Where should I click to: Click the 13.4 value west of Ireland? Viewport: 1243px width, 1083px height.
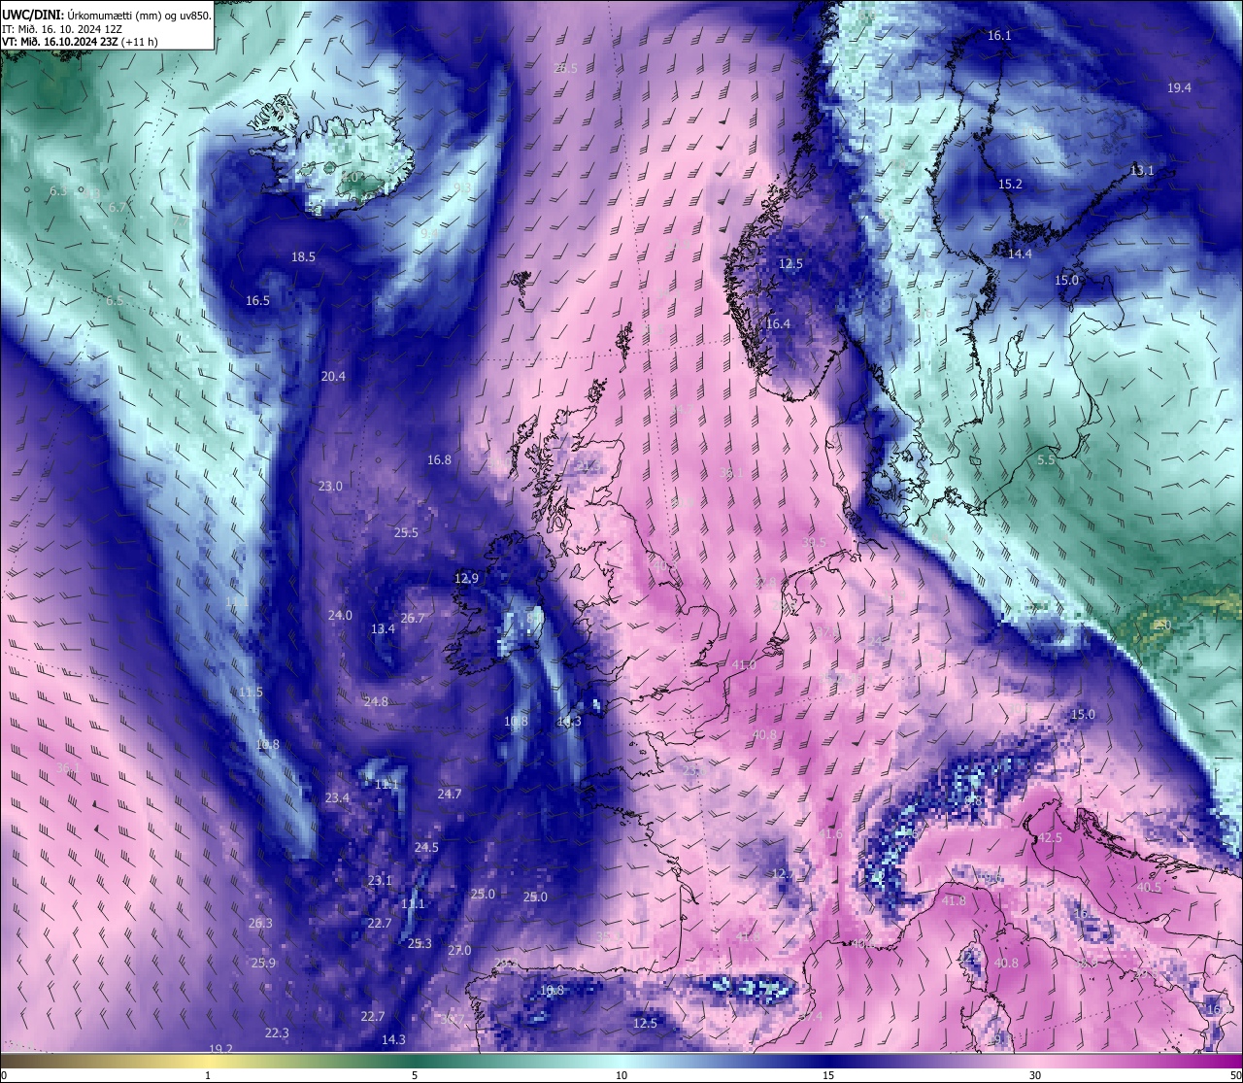(x=383, y=629)
